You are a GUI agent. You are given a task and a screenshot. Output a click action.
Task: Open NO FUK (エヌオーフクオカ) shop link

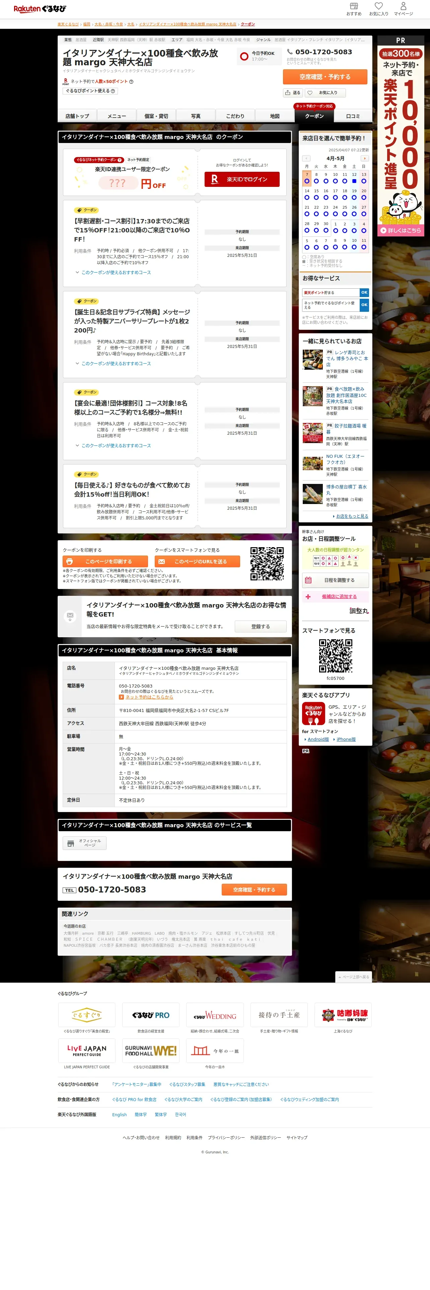coord(345,459)
